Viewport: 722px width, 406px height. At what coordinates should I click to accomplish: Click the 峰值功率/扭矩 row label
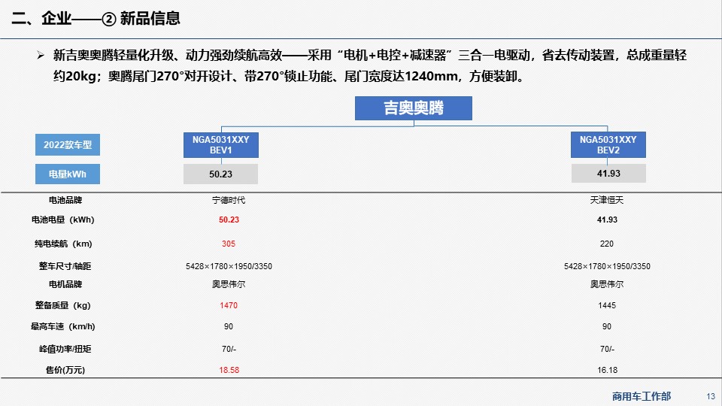pos(65,350)
